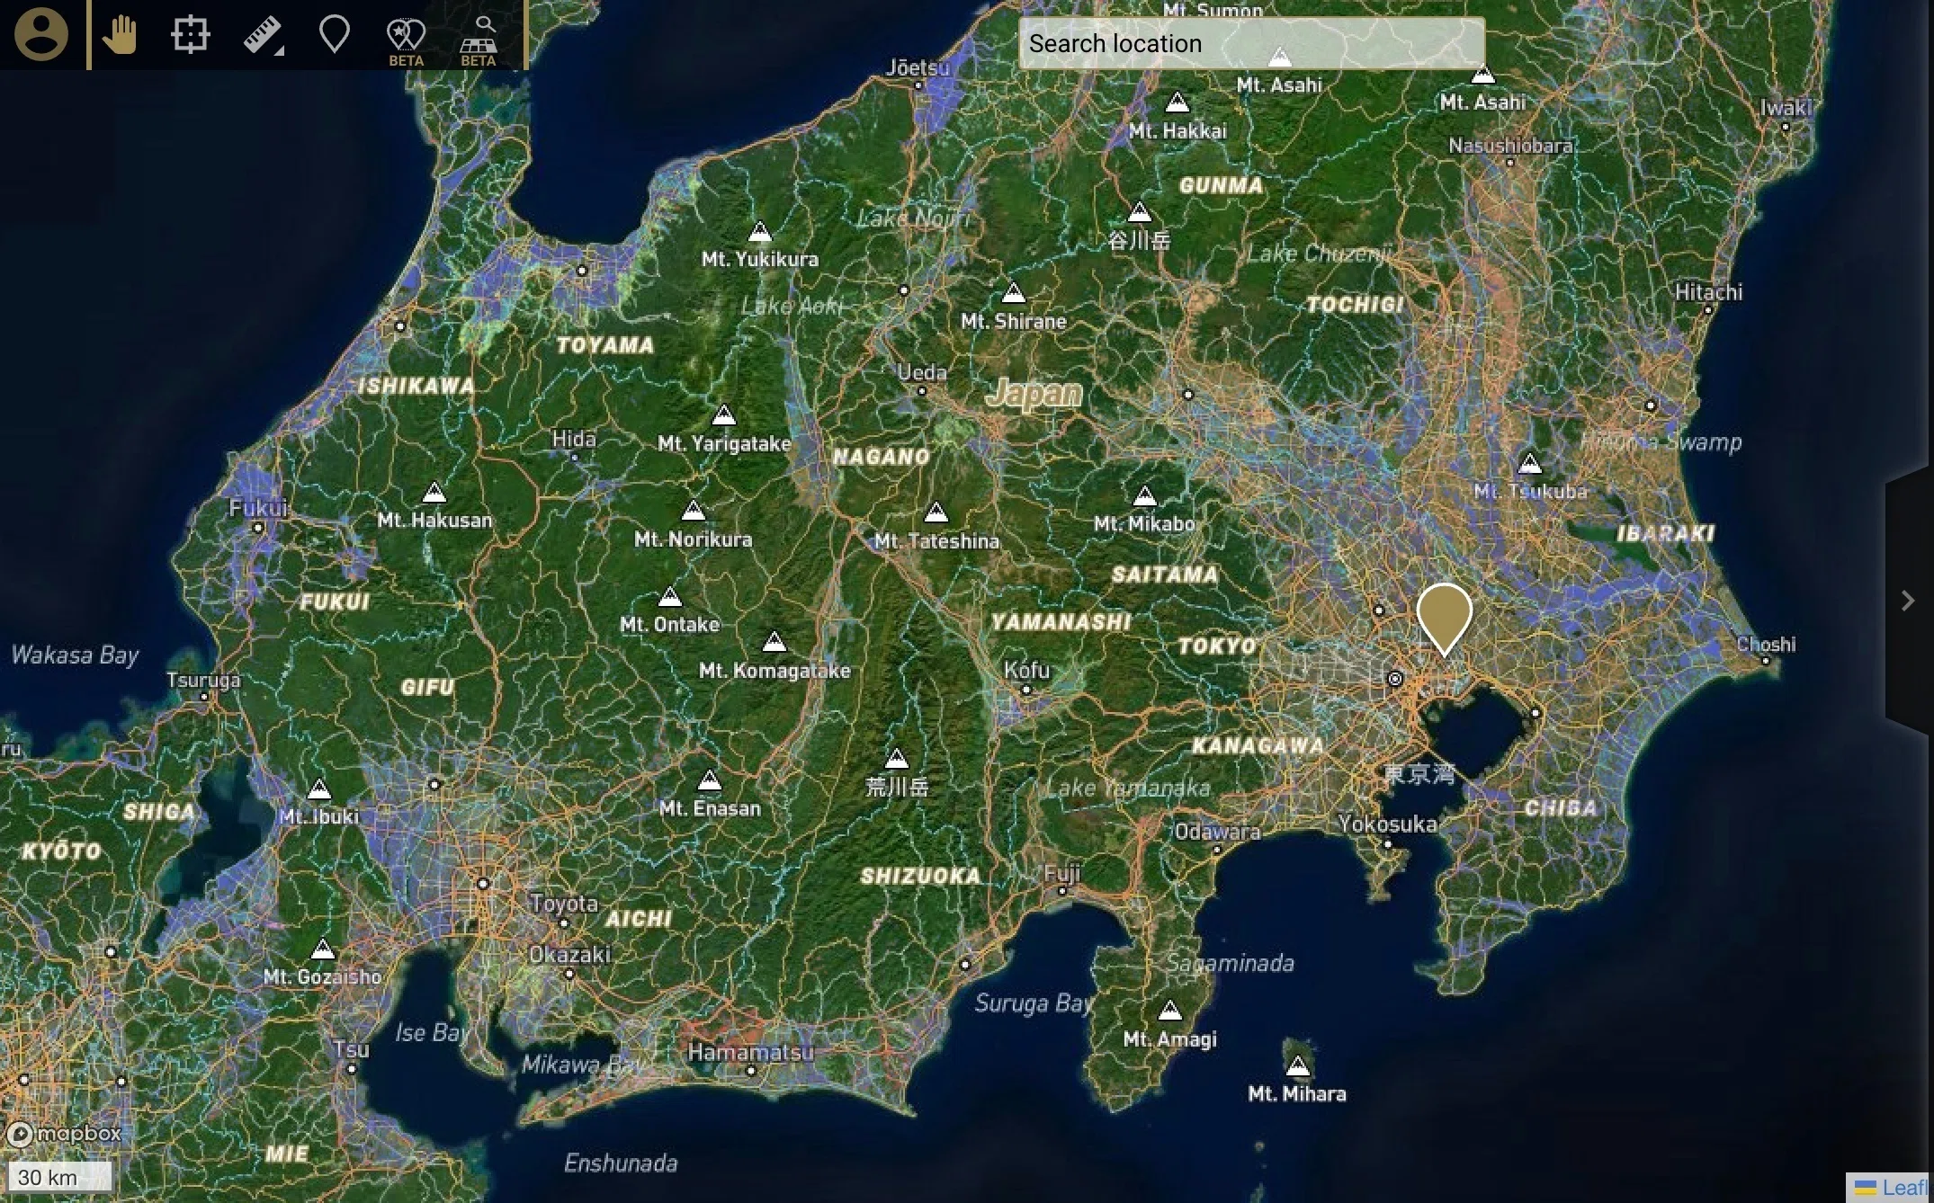Click the Mt. Enasan mountain icon
Screen dimensions: 1934x1203
[x=710, y=780]
